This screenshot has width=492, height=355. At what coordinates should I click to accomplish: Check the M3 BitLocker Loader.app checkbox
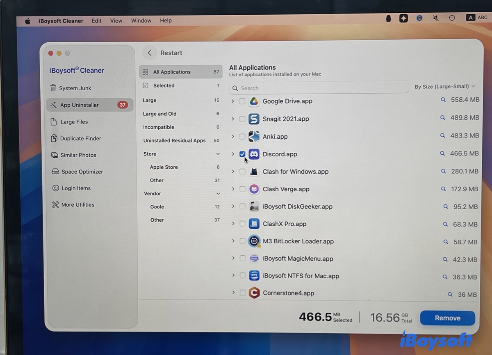tap(242, 241)
